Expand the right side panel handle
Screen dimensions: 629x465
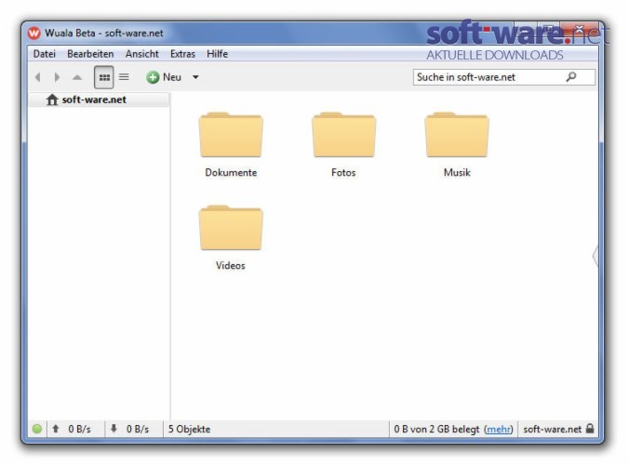595,256
